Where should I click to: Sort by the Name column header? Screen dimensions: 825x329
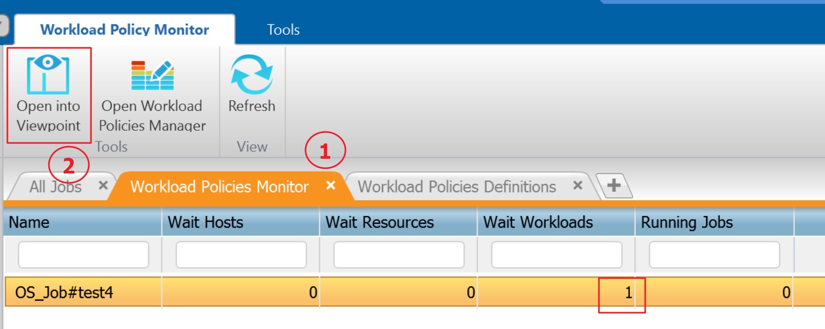pos(29,222)
